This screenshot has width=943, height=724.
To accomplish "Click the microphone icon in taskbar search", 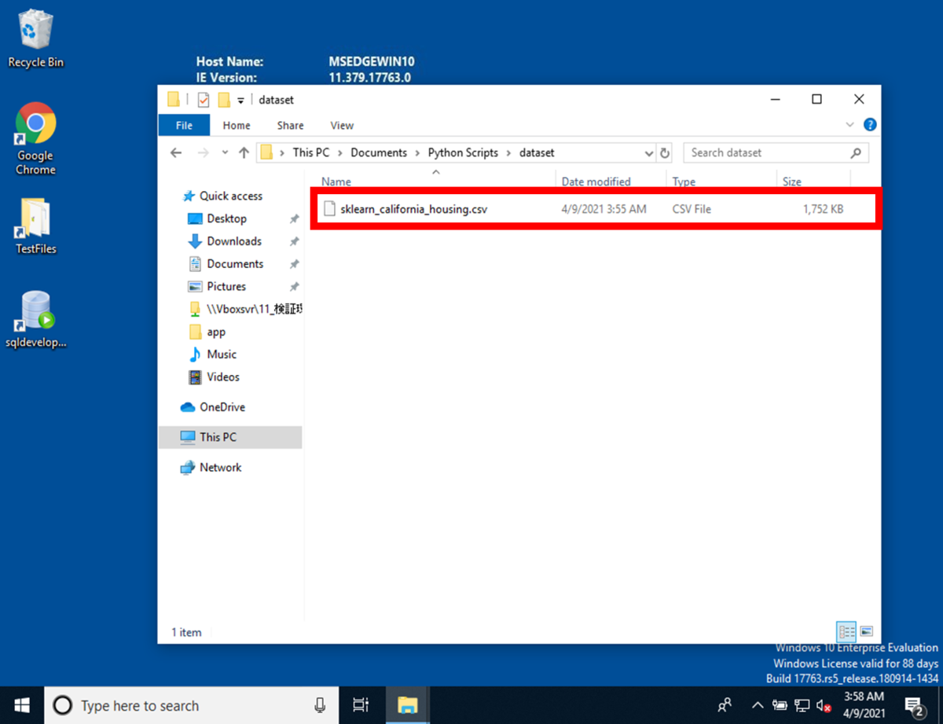I will click(x=320, y=705).
